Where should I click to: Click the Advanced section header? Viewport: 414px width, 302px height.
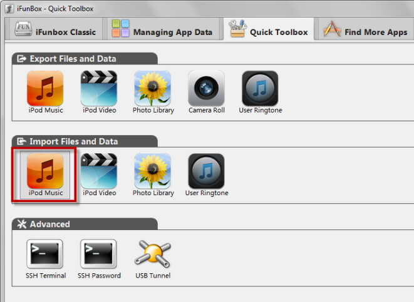click(85, 224)
